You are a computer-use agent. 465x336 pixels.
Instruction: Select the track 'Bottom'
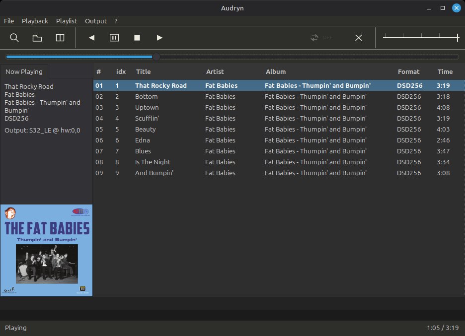(x=279, y=96)
